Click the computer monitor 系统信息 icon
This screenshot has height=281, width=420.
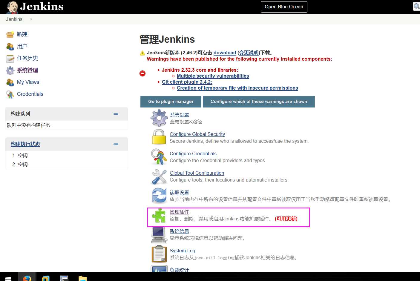point(159,235)
